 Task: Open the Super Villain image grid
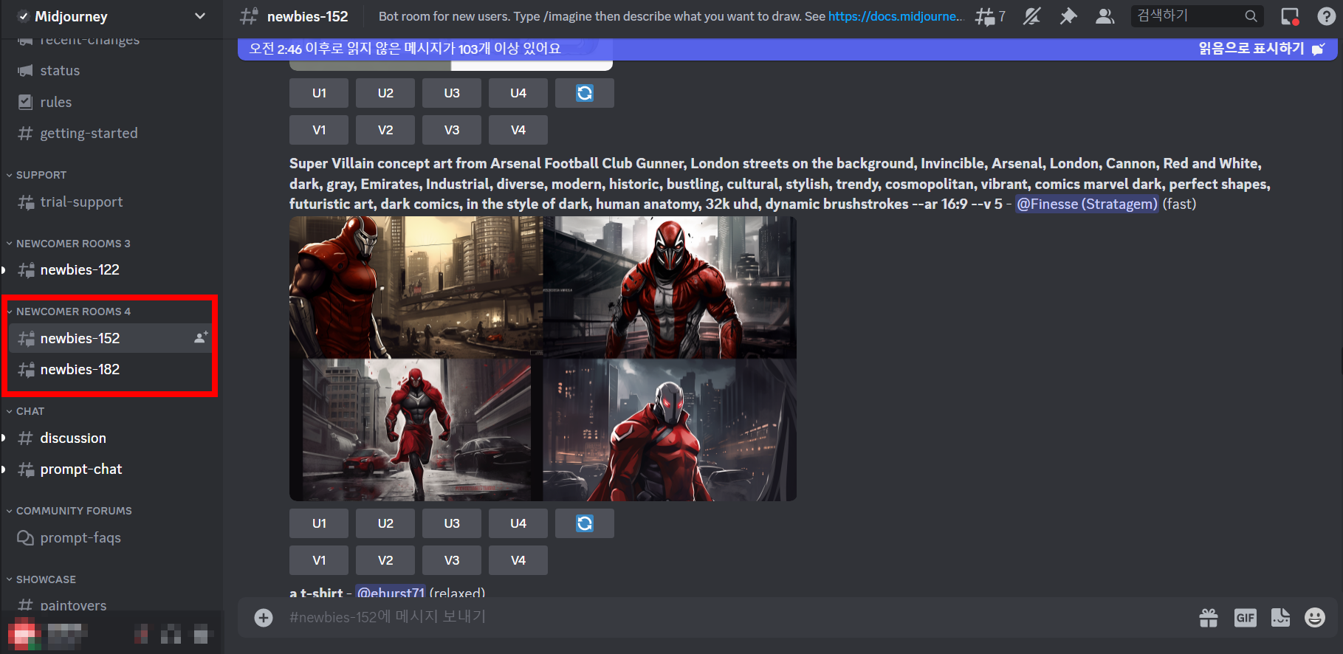543,359
